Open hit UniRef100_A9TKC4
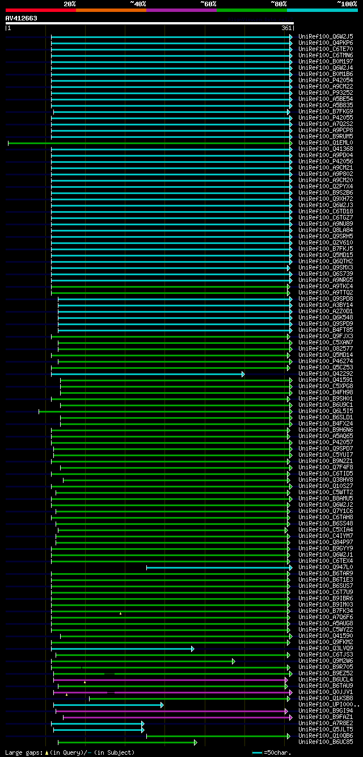This screenshot has height=757, width=363. (326, 287)
